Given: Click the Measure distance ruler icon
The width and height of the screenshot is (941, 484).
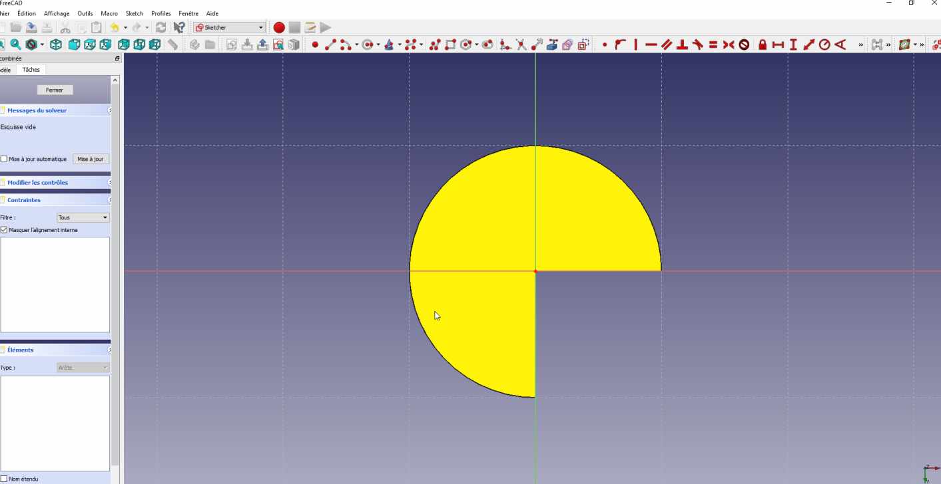Looking at the screenshot, I should 172,45.
